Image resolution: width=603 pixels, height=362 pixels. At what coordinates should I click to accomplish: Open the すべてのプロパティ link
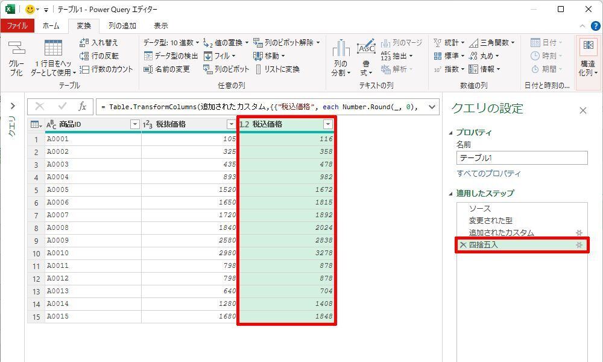(x=488, y=174)
